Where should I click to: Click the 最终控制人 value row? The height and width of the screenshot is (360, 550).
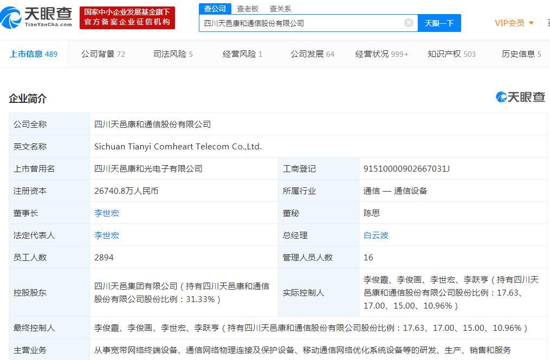[x=318, y=328]
